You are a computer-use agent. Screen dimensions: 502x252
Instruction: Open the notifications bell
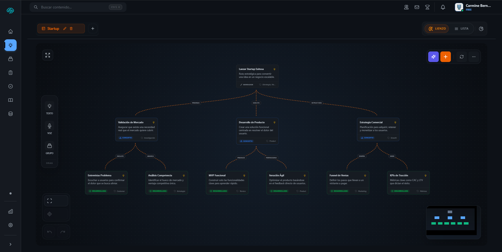click(442, 7)
